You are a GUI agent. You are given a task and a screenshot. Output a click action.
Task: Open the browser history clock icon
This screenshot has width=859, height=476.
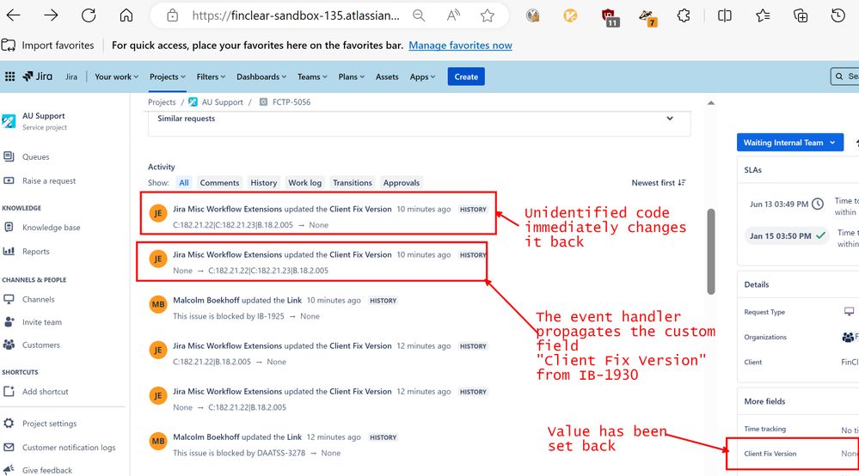pyautogui.click(x=838, y=15)
